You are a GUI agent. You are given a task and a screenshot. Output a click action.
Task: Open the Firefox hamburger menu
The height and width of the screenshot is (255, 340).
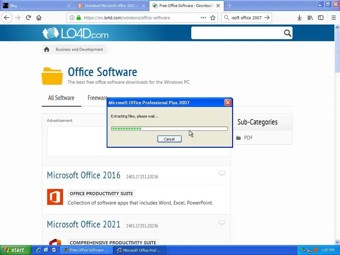(x=333, y=18)
